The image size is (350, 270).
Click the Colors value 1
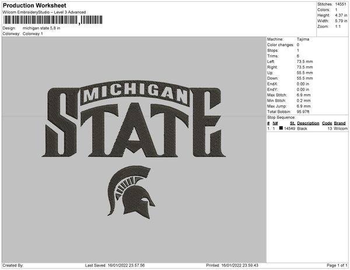336,10
